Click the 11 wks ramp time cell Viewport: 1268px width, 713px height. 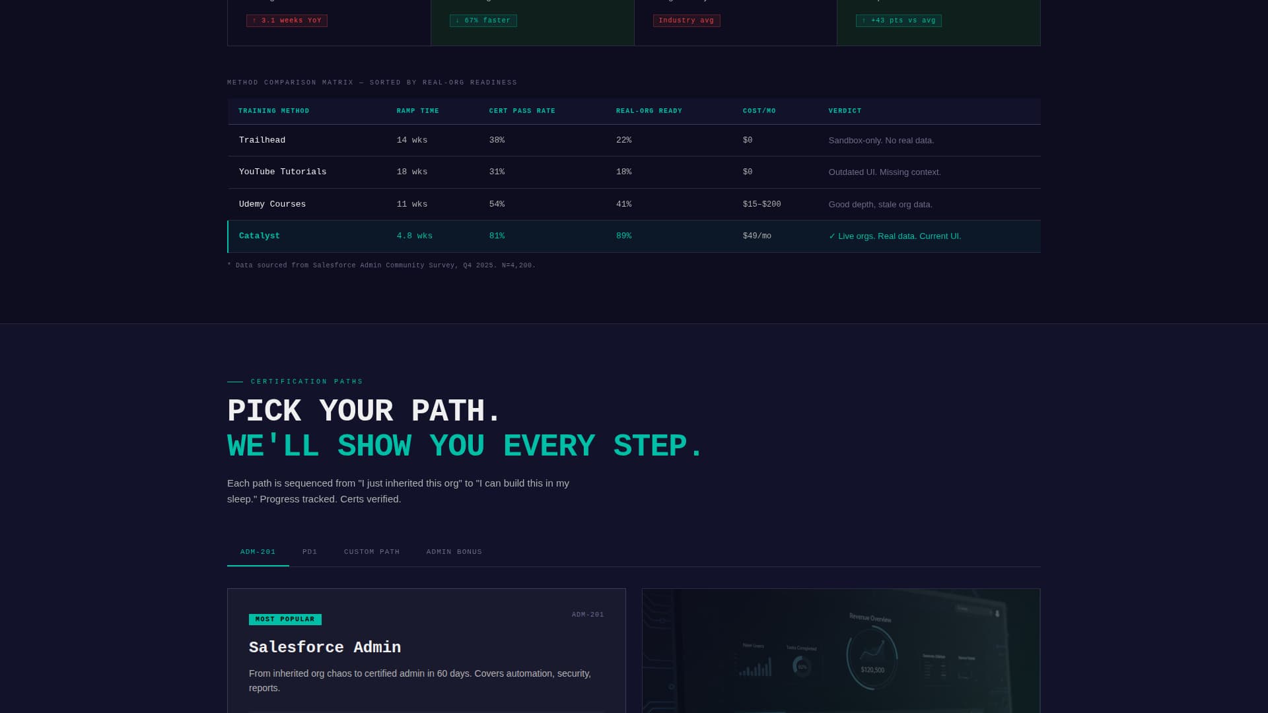pos(412,205)
